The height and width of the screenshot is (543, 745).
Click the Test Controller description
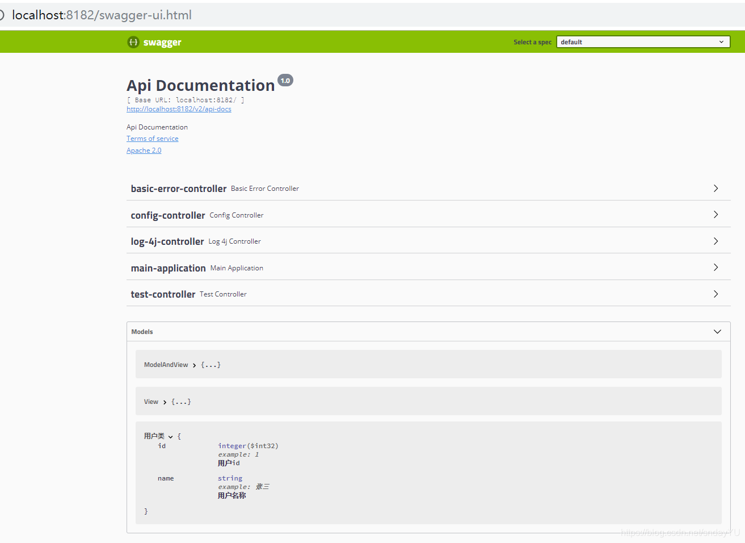tap(223, 294)
